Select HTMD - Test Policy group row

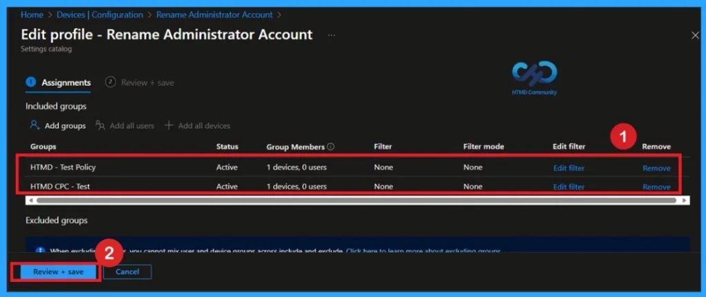coord(358,167)
